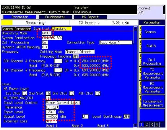167x130 pixels.
Task: Change System Combination GSM/DCS1800 field
Action: pos(52,38)
